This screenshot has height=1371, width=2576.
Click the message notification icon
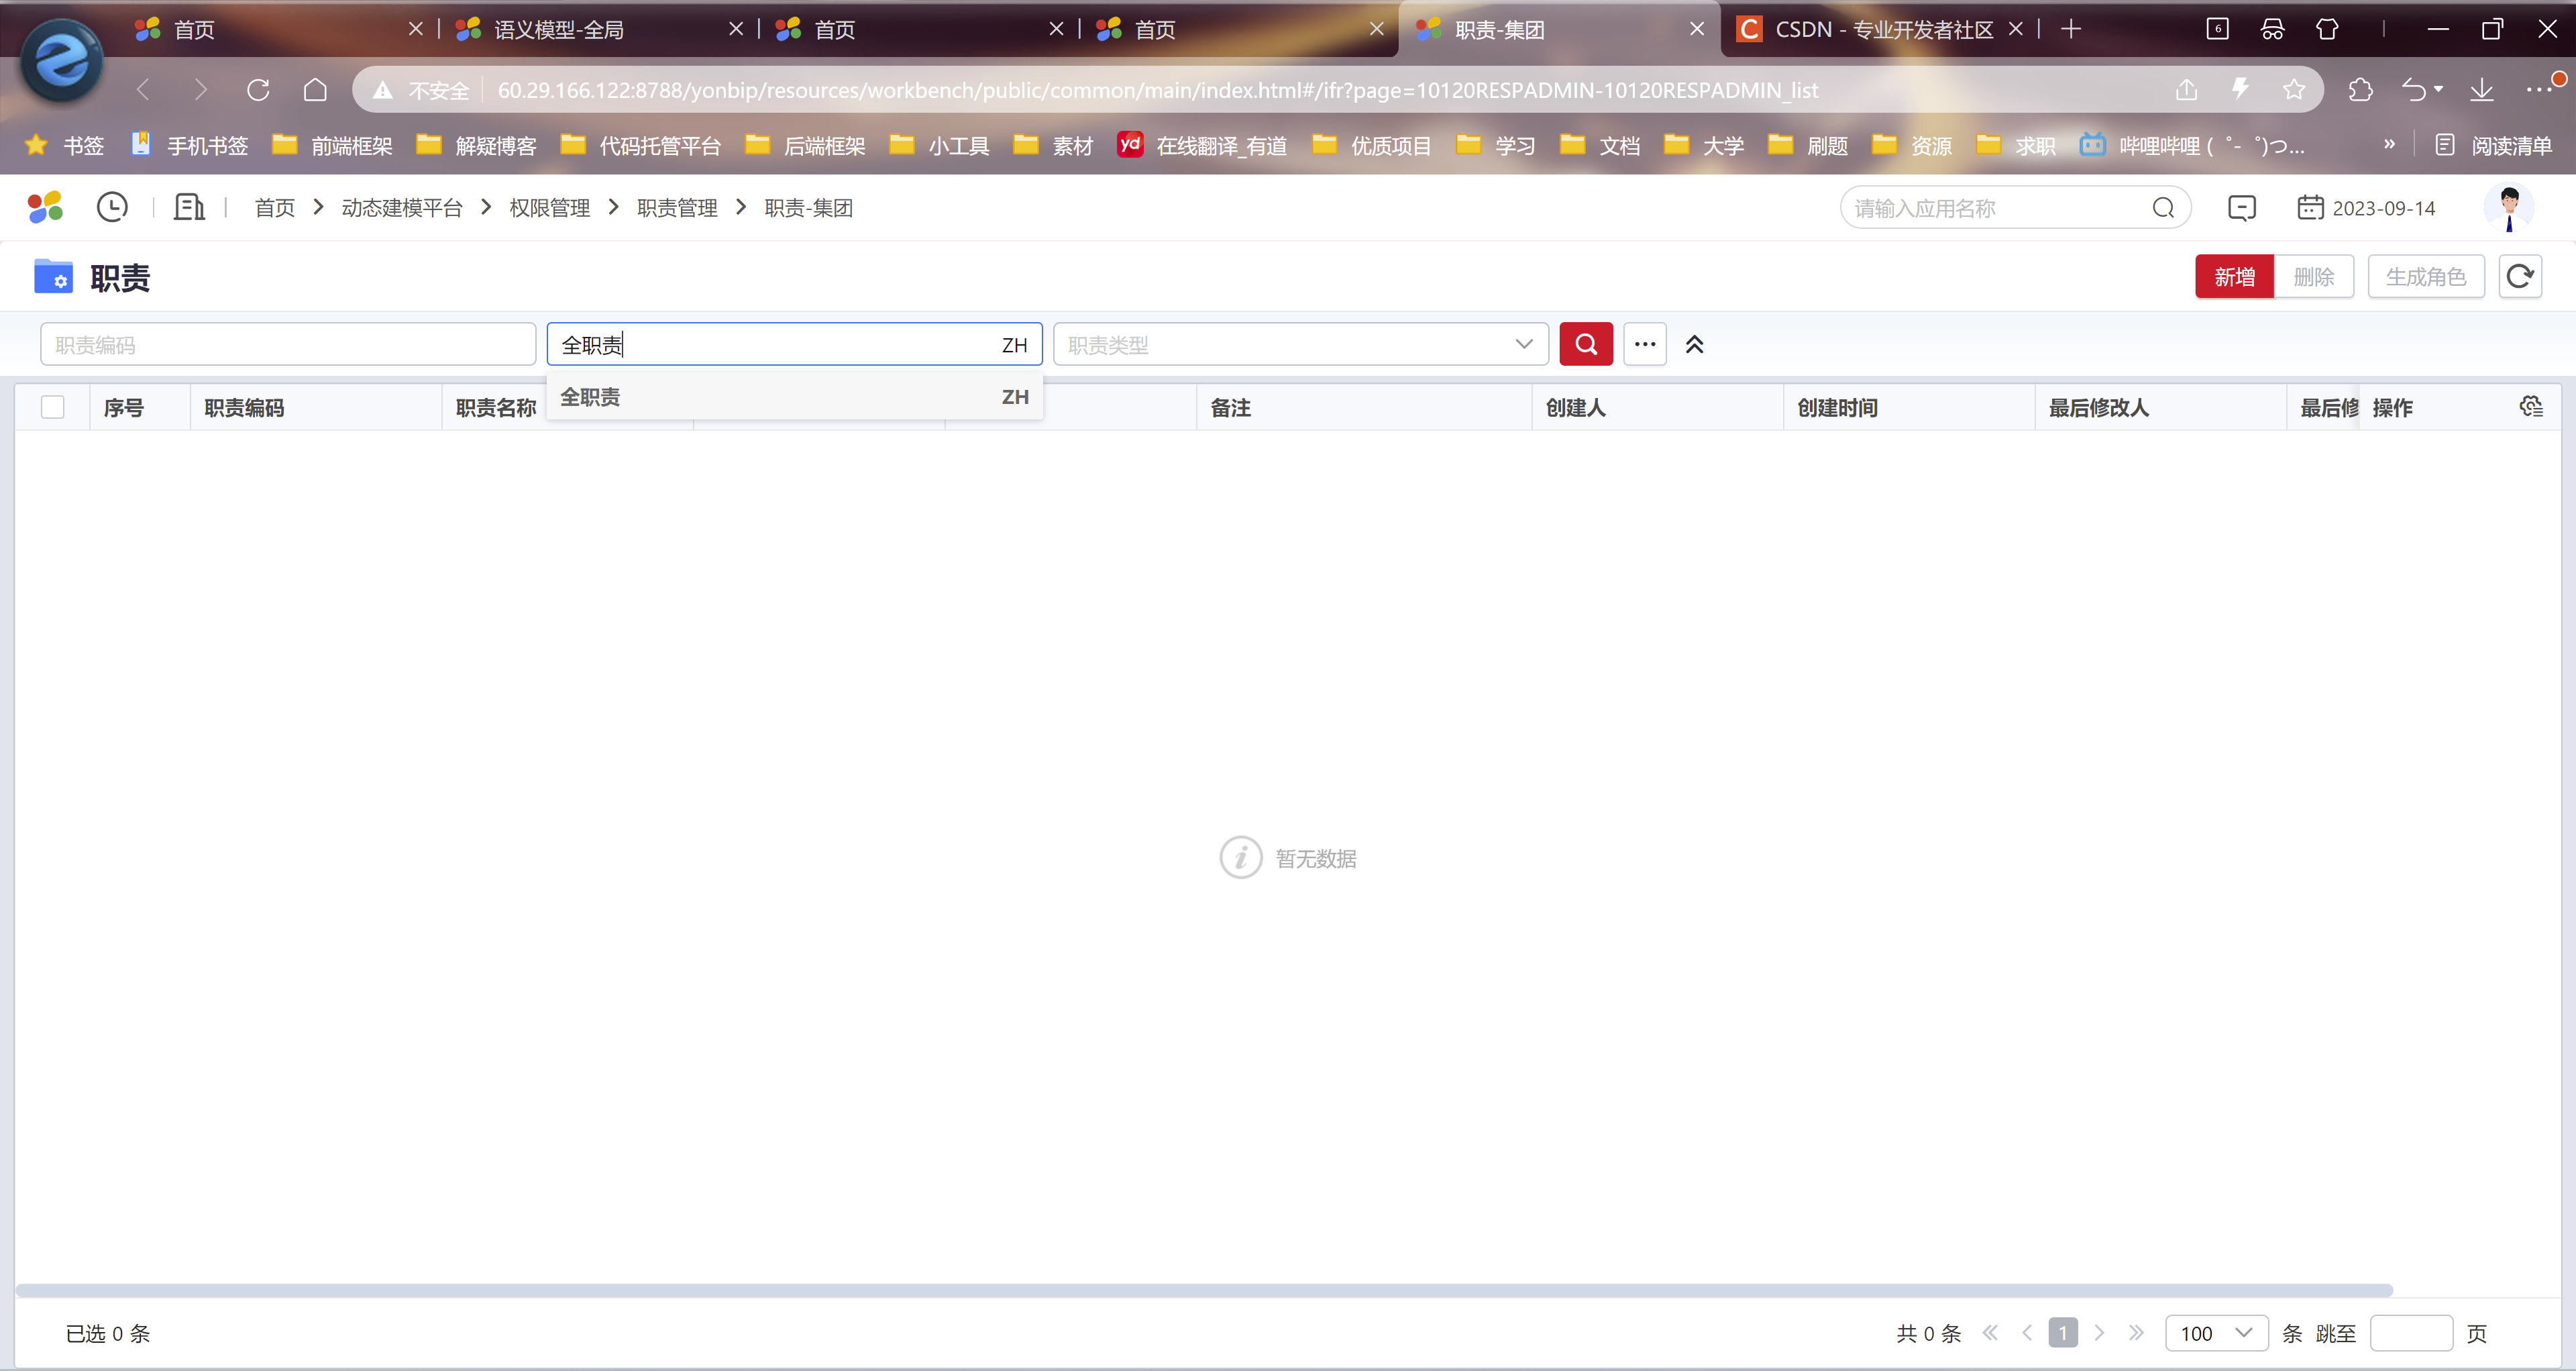[2241, 208]
